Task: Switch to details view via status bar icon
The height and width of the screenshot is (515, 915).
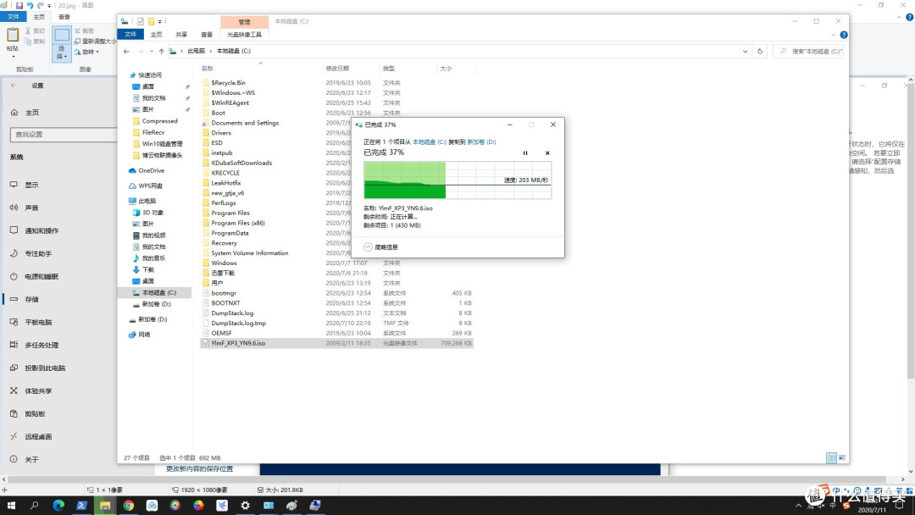Action: click(x=831, y=457)
